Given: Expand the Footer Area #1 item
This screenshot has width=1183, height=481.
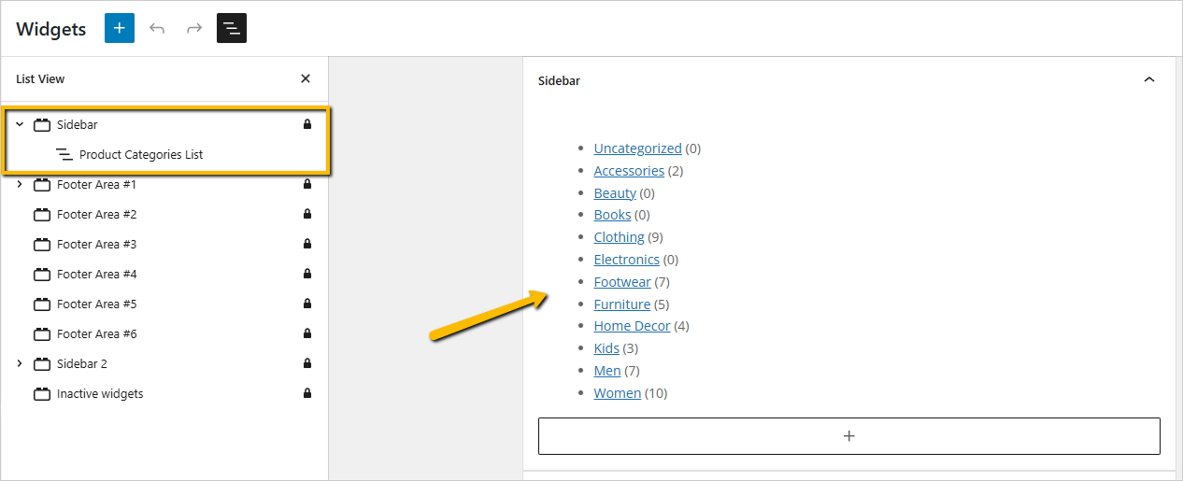Looking at the screenshot, I should (20, 184).
